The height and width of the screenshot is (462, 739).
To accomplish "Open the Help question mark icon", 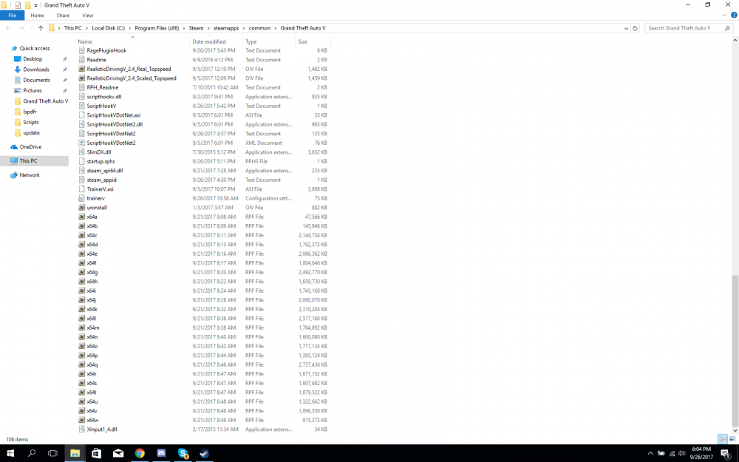I will 733,15.
